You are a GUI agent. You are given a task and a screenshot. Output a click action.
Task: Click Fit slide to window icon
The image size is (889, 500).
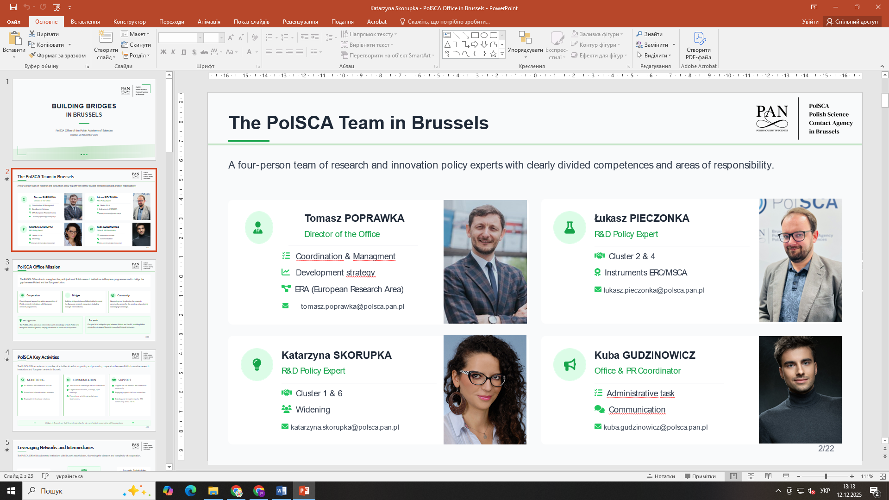(883, 476)
